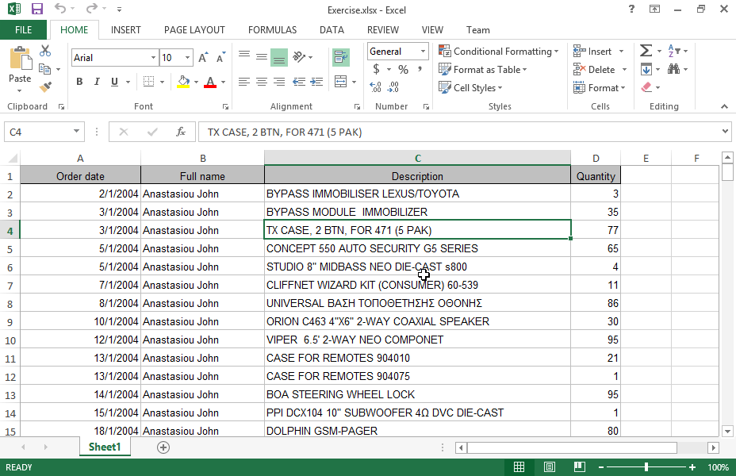Copy selection with the copy icon
Image resolution: width=736 pixels, height=476 pixels.
coord(45,69)
